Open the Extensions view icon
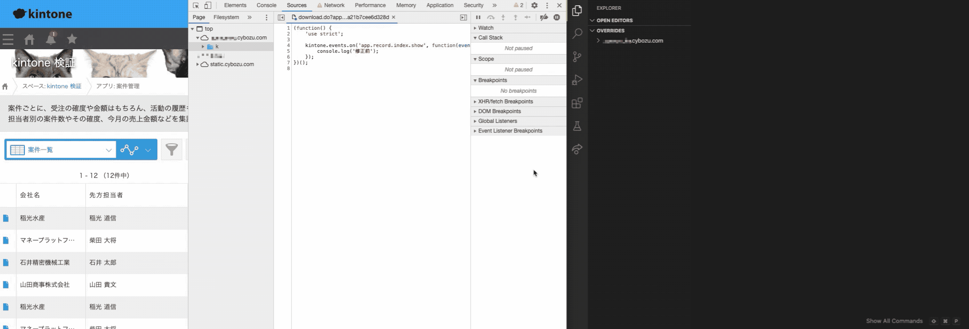 (x=577, y=103)
